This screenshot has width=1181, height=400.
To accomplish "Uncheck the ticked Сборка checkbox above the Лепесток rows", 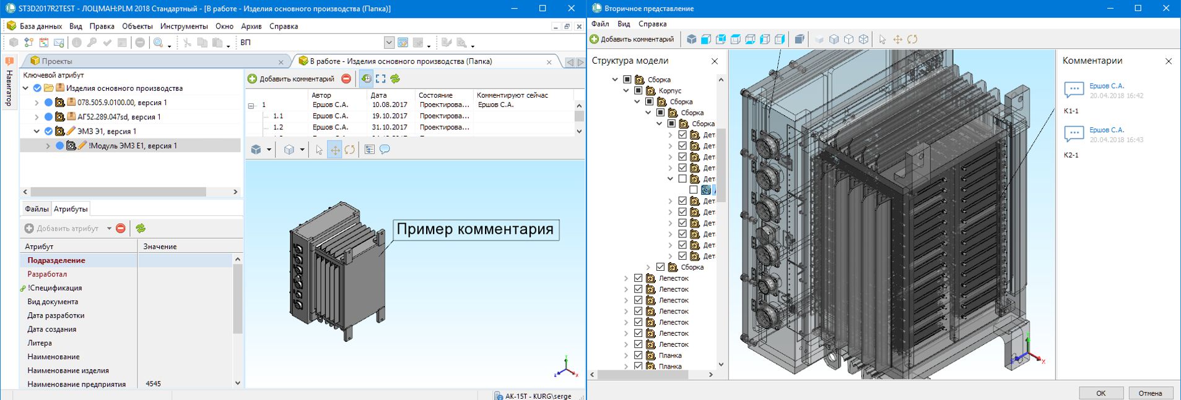I will (660, 267).
